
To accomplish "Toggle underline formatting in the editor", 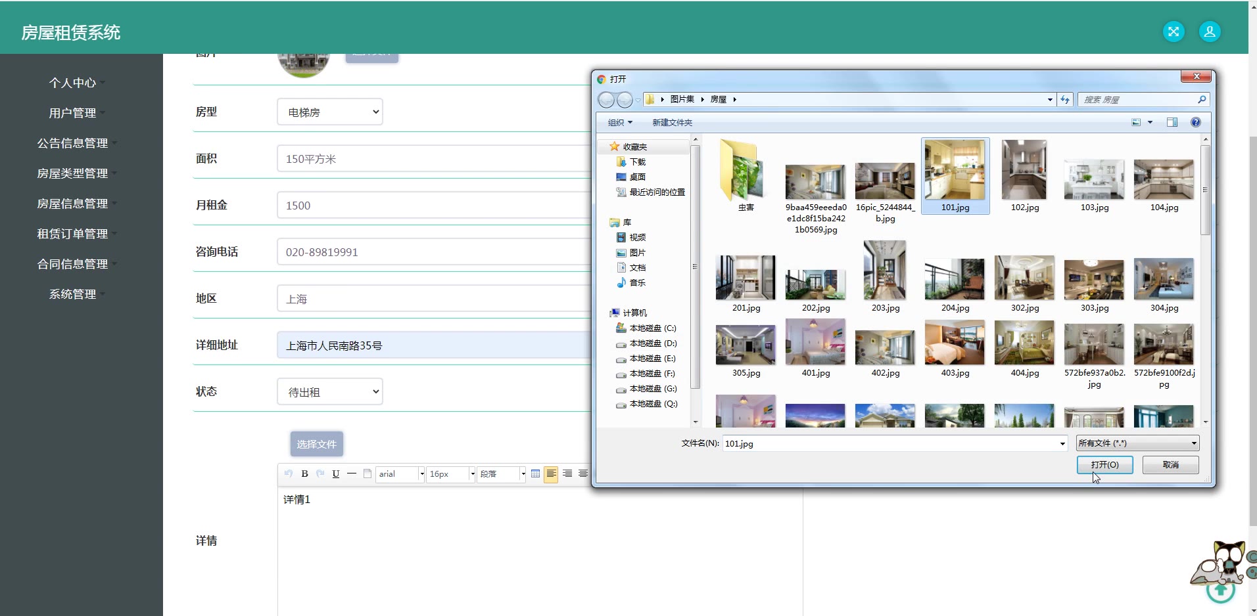I will click(336, 473).
